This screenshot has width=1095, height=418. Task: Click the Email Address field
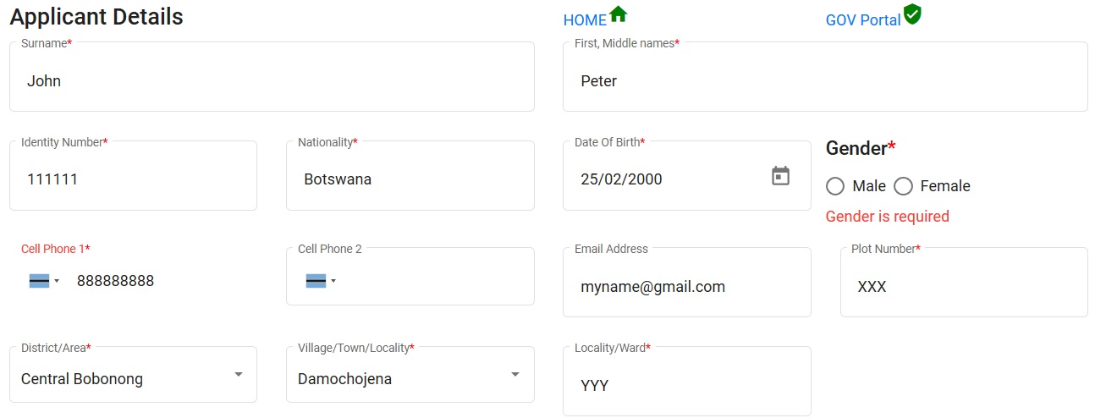pos(686,287)
